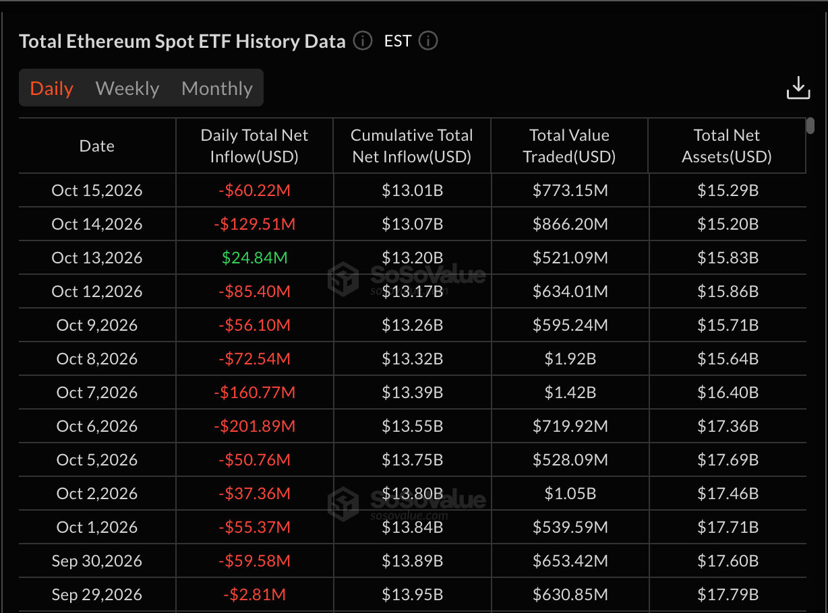Click the Total Value Traded header
The image size is (828, 613).
(570, 146)
